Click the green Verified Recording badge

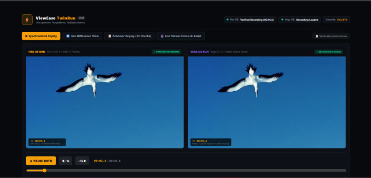coord(166,52)
